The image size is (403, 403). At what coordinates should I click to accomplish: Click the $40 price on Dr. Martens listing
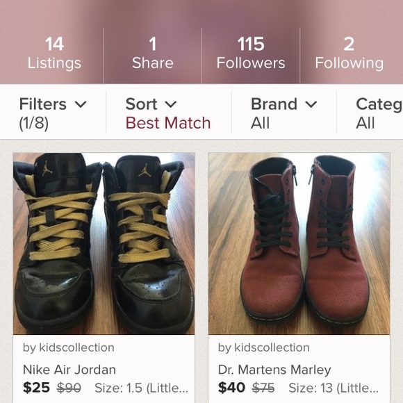point(231,388)
